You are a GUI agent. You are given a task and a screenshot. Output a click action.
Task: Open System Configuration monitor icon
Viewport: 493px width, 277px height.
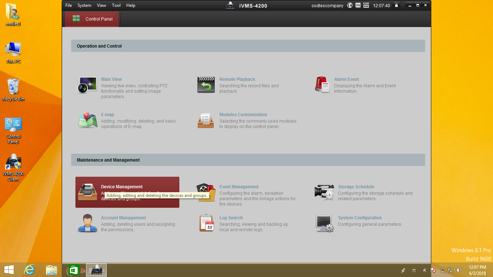click(x=324, y=223)
